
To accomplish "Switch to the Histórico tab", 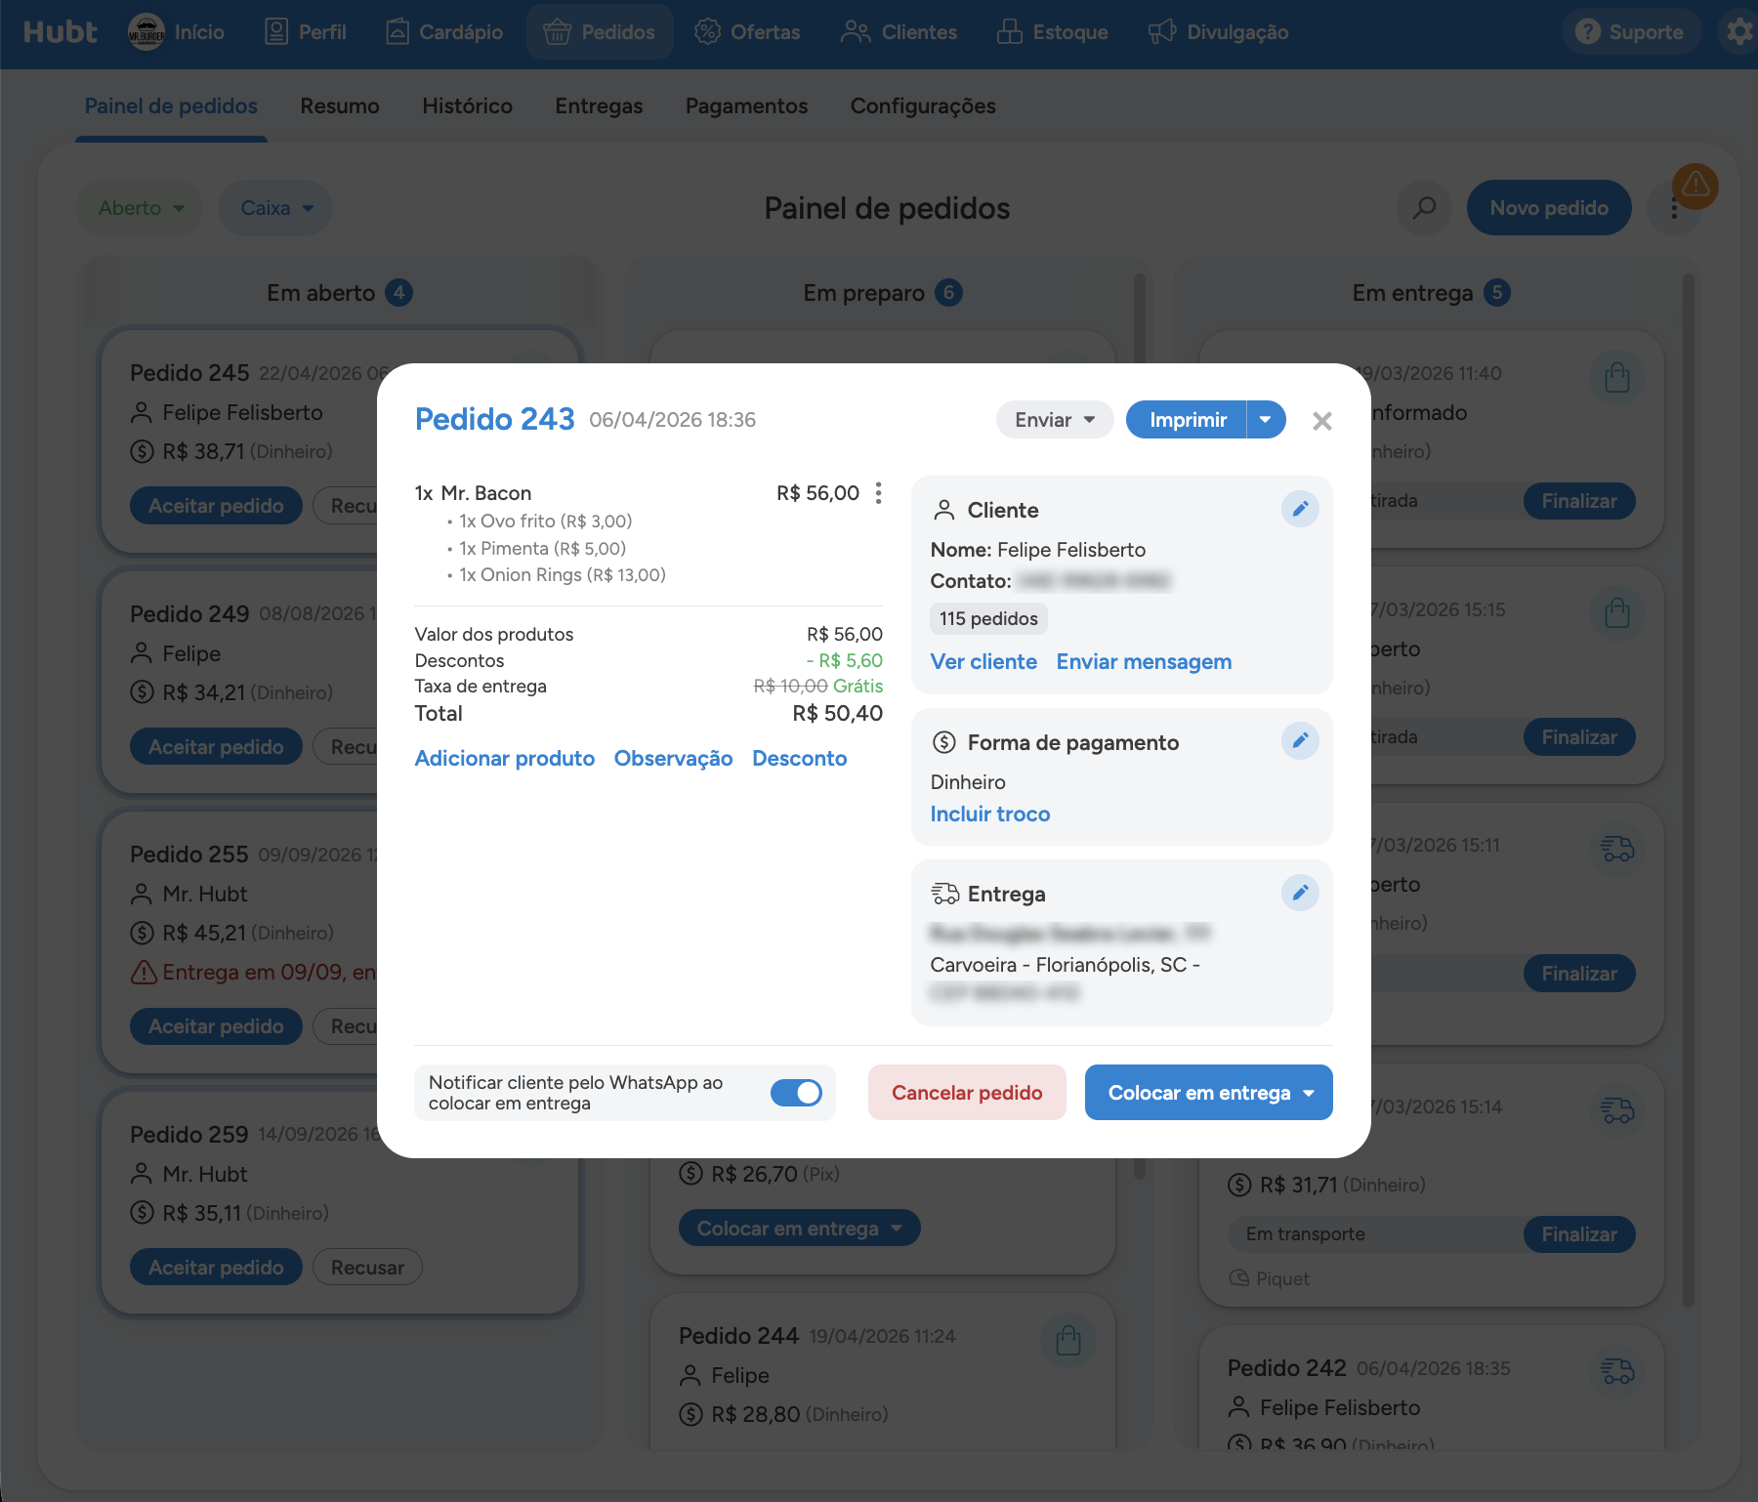I will (467, 105).
